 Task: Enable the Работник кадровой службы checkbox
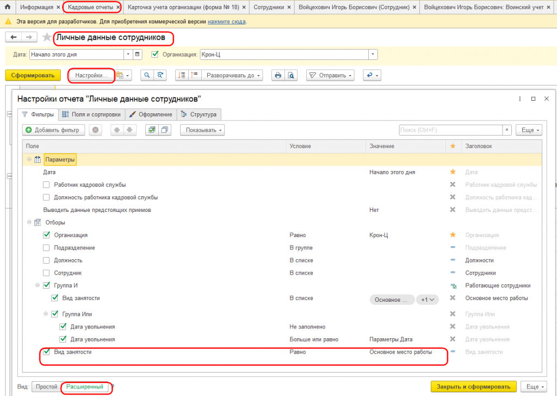46,185
